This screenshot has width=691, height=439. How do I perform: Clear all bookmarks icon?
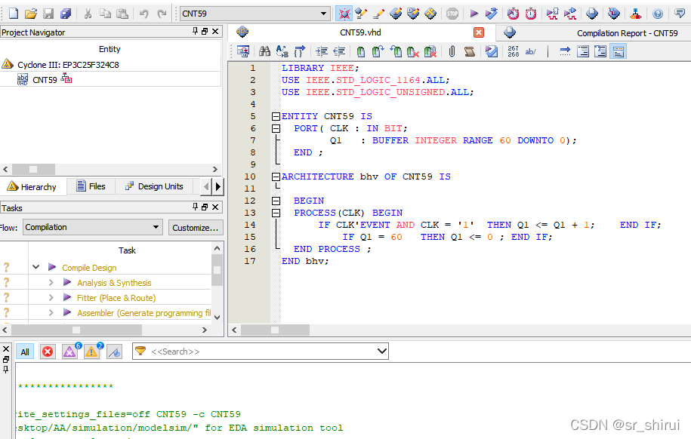(430, 51)
